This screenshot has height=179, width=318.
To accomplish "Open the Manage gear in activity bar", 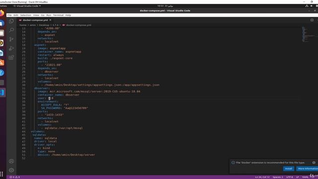I will pos(11,170).
